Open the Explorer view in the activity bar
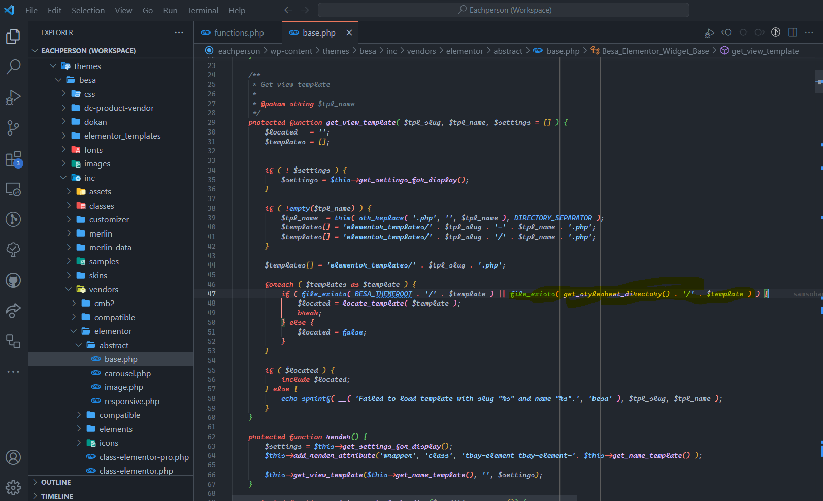Screen dimensions: 823x501 pos(13,36)
